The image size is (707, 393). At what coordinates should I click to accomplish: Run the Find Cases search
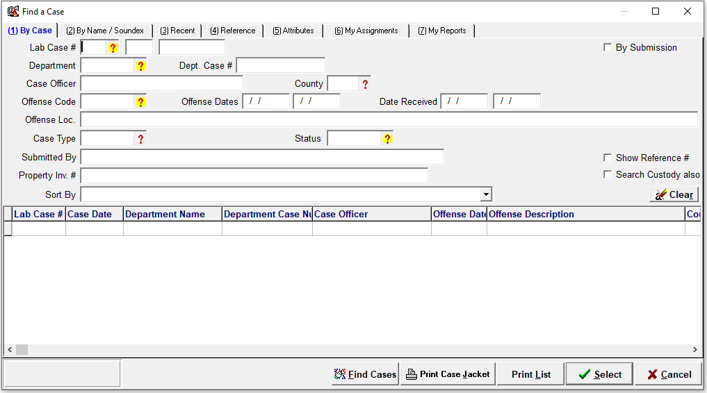[365, 374]
